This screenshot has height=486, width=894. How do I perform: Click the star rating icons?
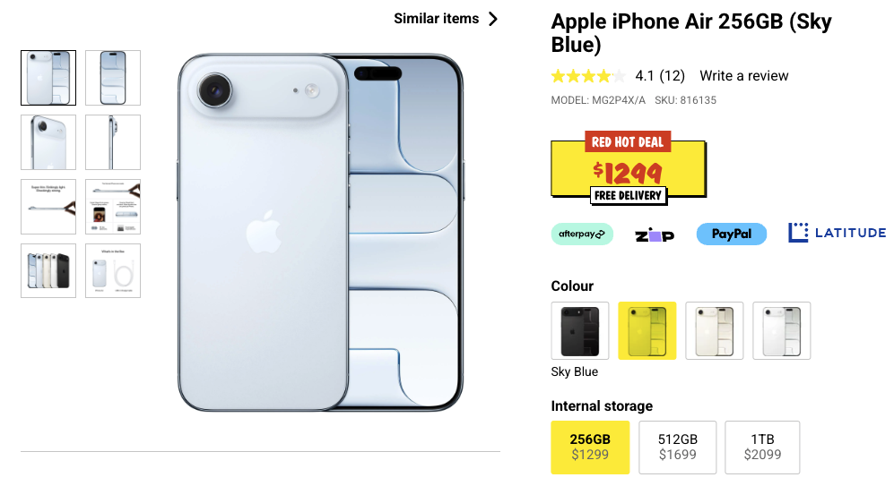pos(588,76)
